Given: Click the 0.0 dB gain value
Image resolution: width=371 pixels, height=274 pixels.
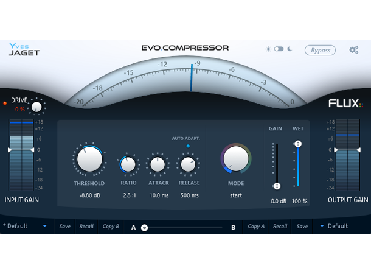Looking at the screenshot, I should point(279,202).
